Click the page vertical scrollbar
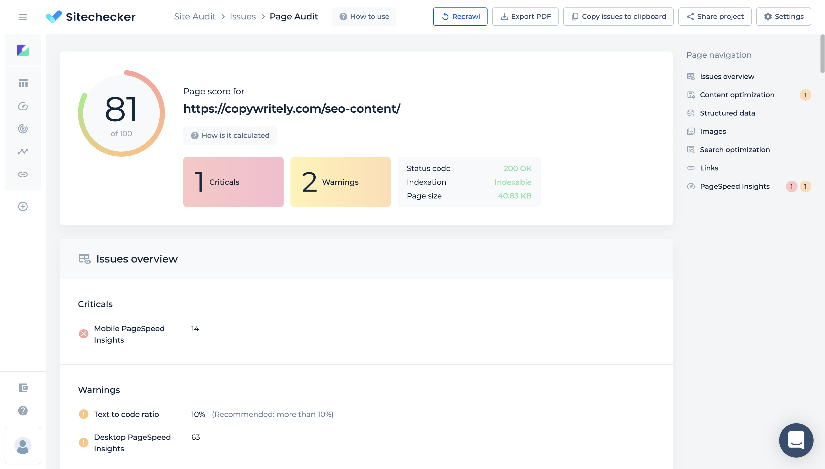The image size is (825, 469). [x=822, y=54]
